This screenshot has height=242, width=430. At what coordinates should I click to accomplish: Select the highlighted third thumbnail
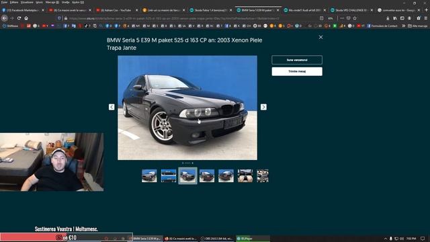187,176
